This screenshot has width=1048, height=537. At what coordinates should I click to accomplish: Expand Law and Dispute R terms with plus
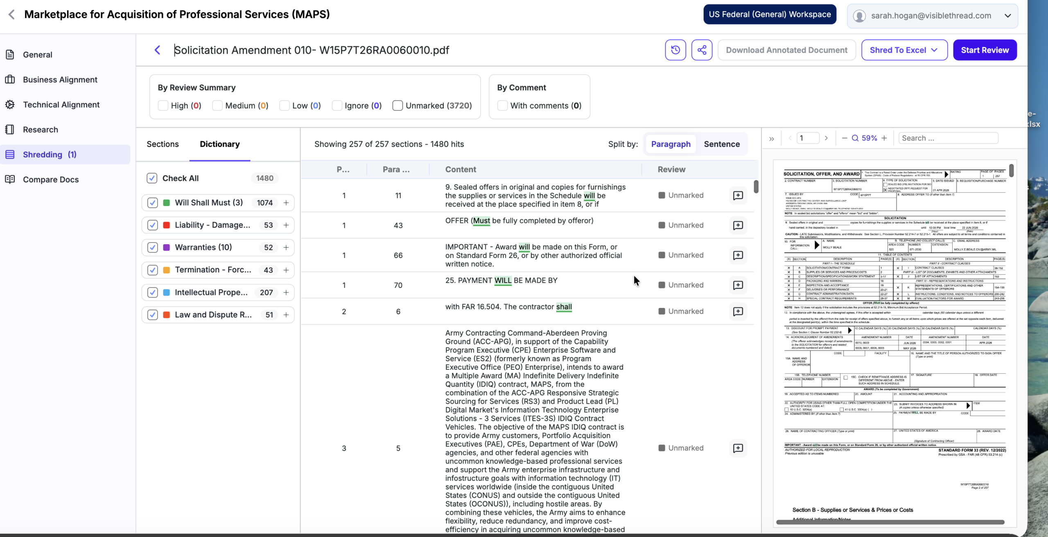pos(286,315)
